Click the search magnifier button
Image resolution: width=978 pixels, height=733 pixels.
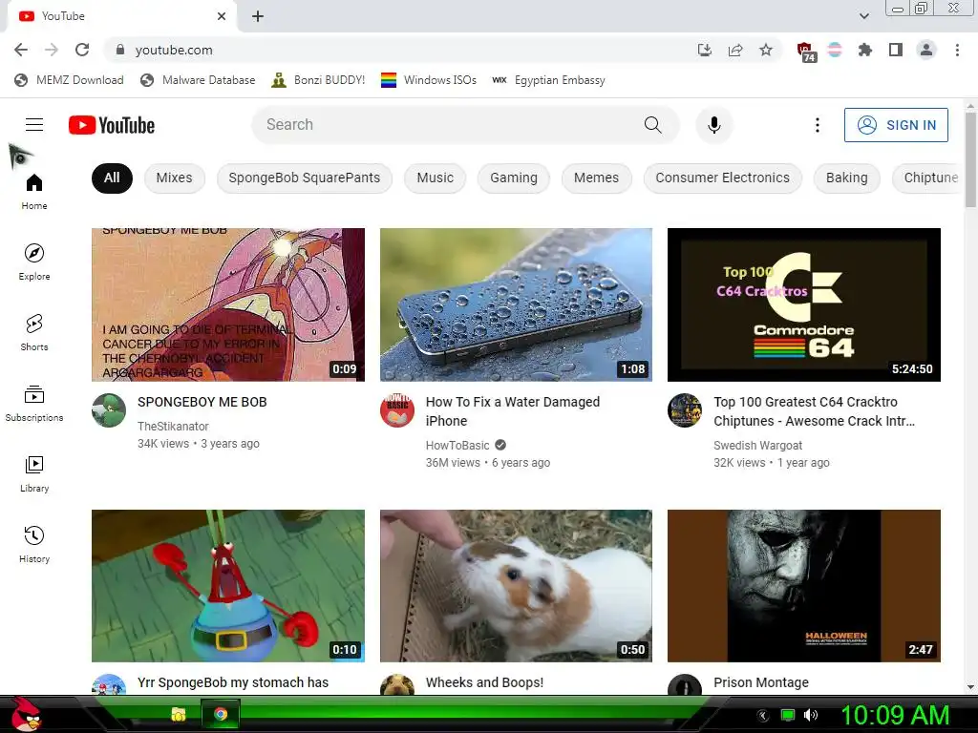pos(652,125)
